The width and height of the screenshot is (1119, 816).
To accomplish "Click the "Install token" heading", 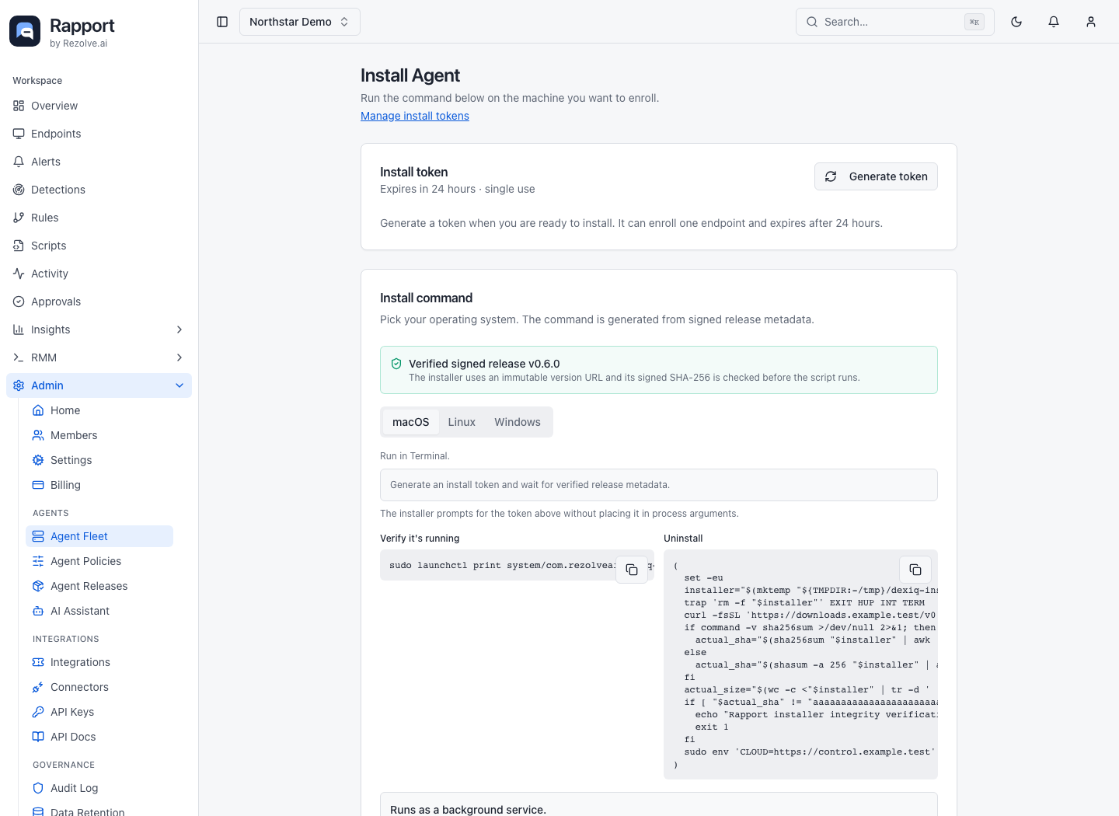I will [413, 172].
